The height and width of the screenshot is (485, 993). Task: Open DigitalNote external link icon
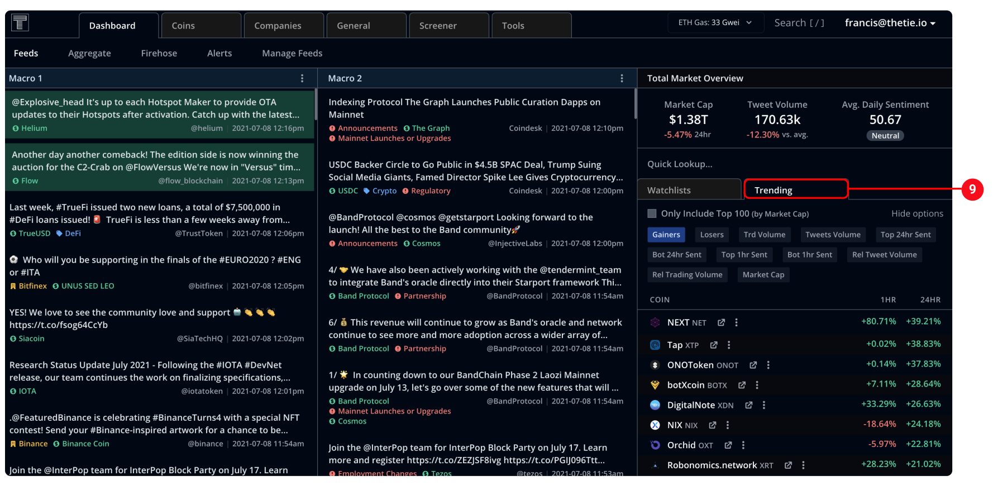(748, 405)
